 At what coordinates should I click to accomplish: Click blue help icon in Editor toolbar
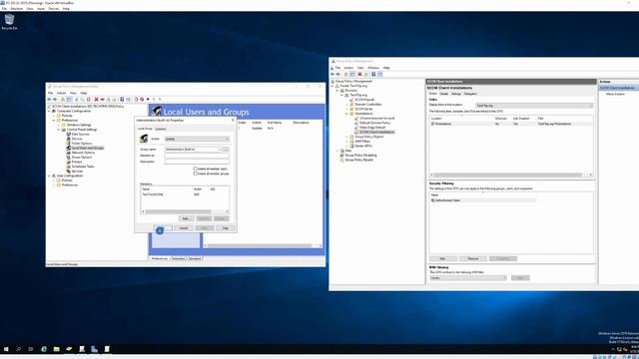click(x=122, y=99)
